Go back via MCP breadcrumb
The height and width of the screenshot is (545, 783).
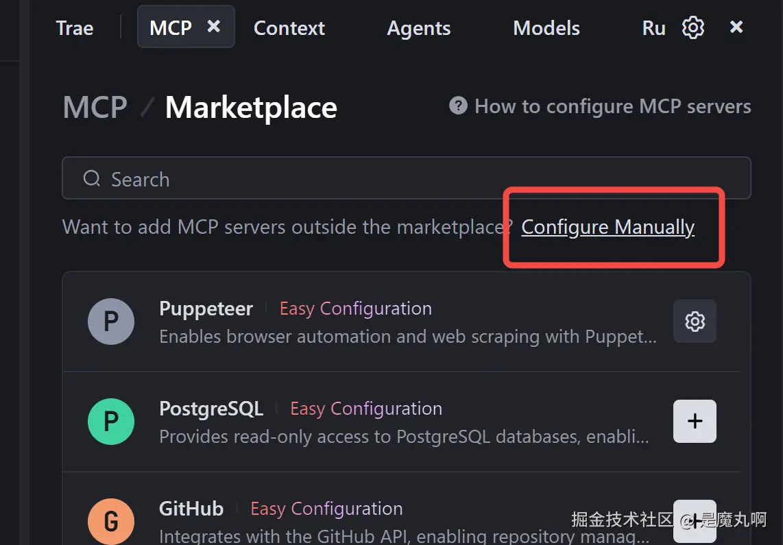point(95,108)
